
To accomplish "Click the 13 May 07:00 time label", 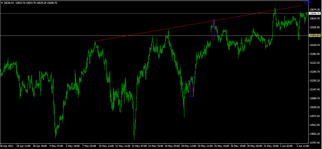I will click(140, 146).
